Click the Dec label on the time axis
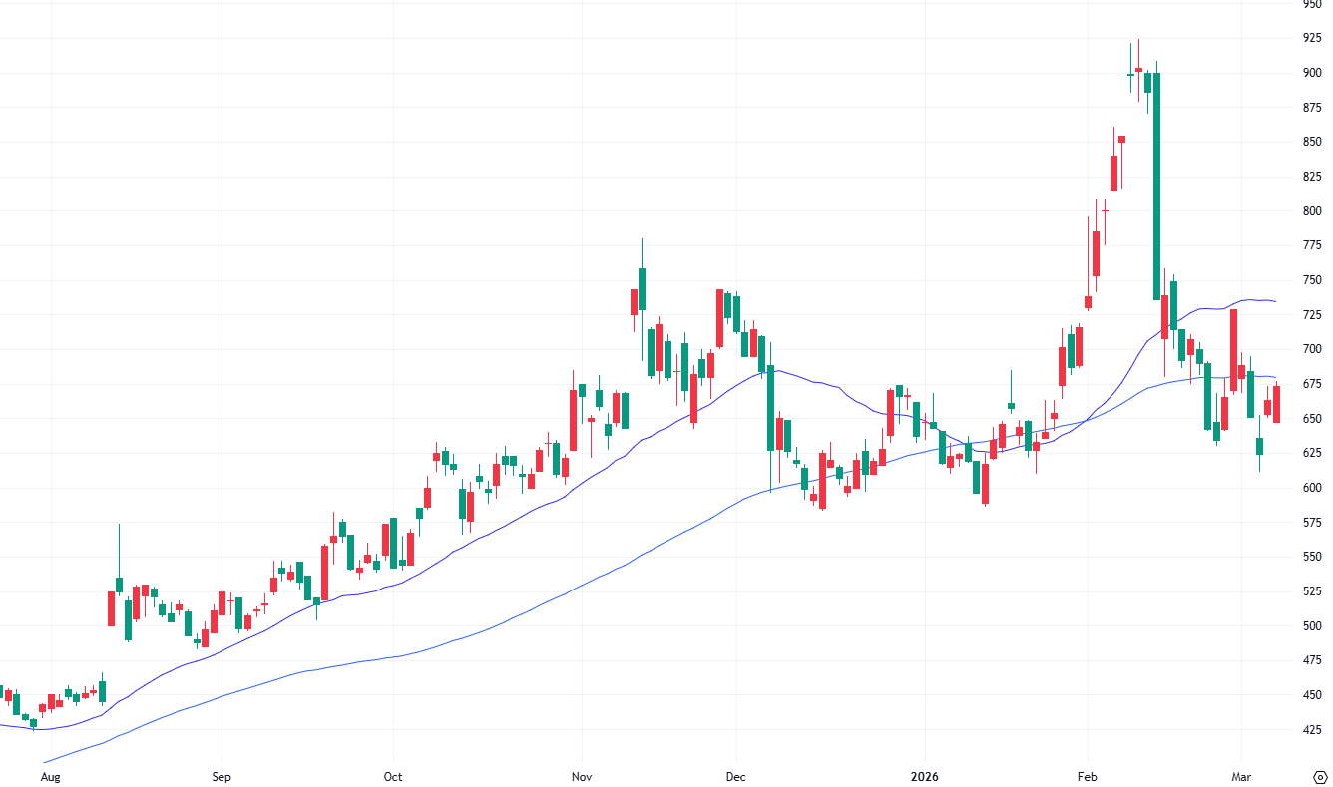Image resolution: width=1333 pixels, height=787 pixels. pos(736,776)
